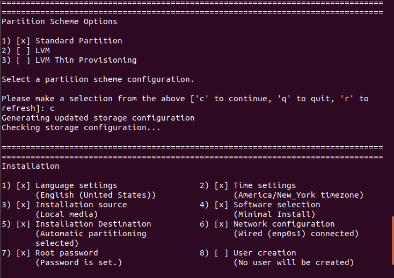The height and width of the screenshot is (278, 394).
Task: Open the Network configuration entry
Action: pyautogui.click(x=283, y=224)
